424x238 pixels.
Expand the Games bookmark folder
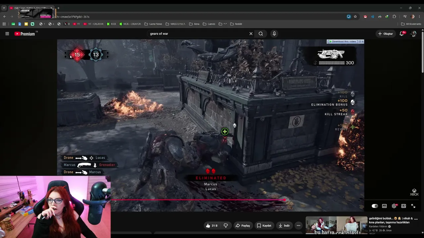[209, 24]
